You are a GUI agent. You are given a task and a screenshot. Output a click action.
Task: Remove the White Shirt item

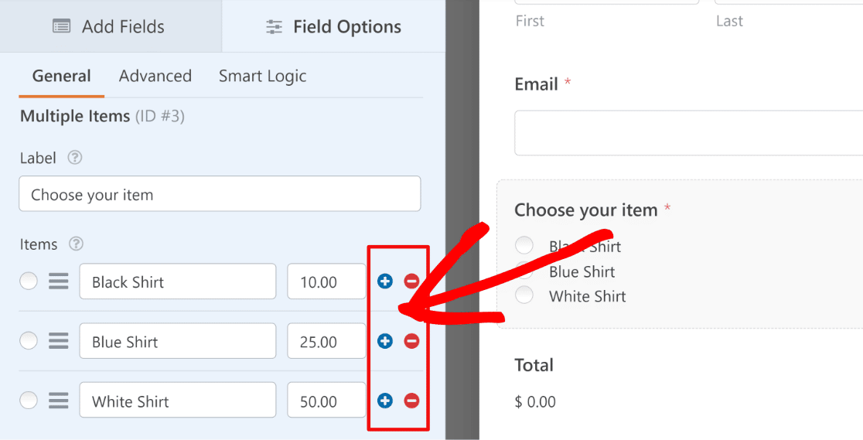pyautogui.click(x=411, y=401)
